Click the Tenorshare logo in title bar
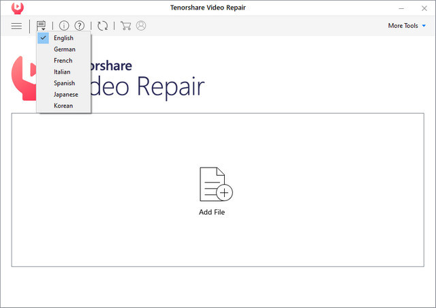The width and height of the screenshot is (436, 308). coord(18,7)
